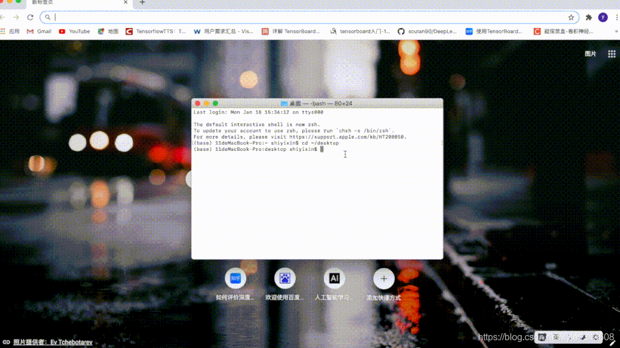620x348 pixels.
Task: Open the tensorboard入门 bookmark
Action: tap(360, 32)
